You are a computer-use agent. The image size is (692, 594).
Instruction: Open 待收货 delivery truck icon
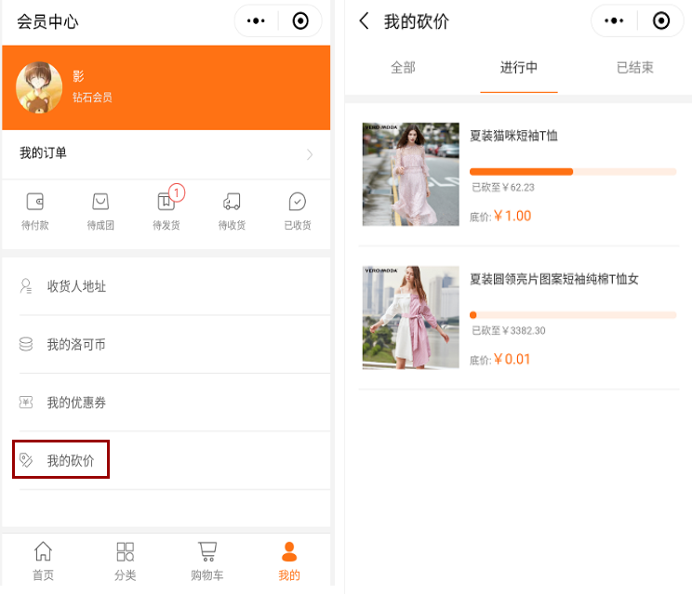click(232, 209)
